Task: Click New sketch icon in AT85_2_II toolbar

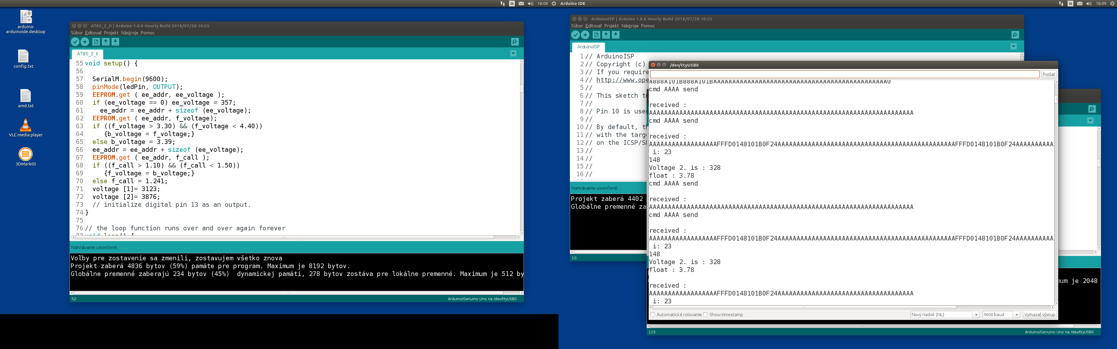Action: [x=96, y=42]
